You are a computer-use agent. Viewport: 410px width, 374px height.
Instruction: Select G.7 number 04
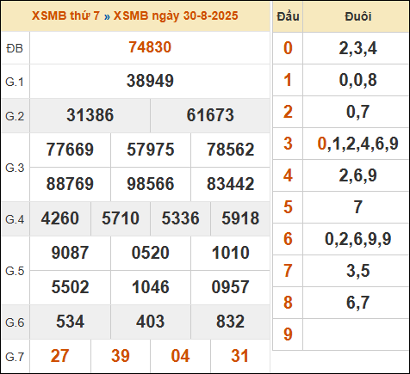[180, 356]
